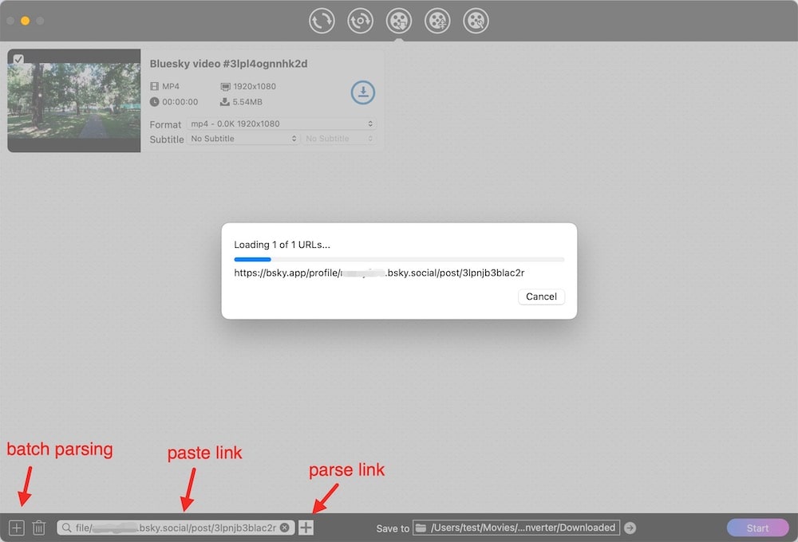Screen dimensions: 798x542
Task: Click the URL loading progress bar
Action: (399, 259)
